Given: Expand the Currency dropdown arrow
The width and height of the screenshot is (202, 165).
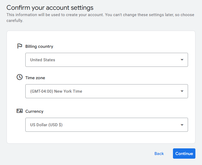Looking at the screenshot, I should point(182,125).
